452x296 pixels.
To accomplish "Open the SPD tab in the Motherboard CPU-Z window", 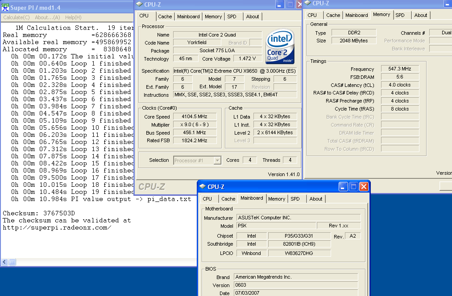I will [x=295, y=199].
